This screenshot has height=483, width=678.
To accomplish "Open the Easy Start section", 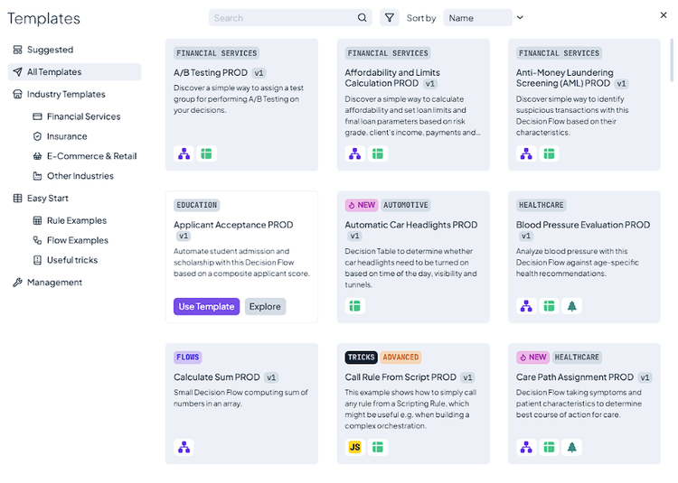I will pyautogui.click(x=47, y=199).
